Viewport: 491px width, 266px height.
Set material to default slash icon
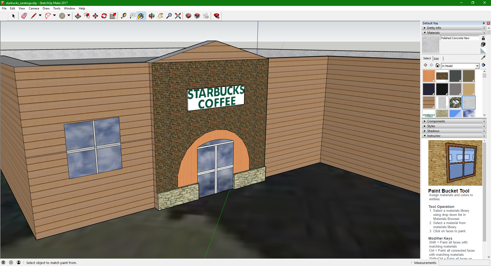(x=483, y=51)
